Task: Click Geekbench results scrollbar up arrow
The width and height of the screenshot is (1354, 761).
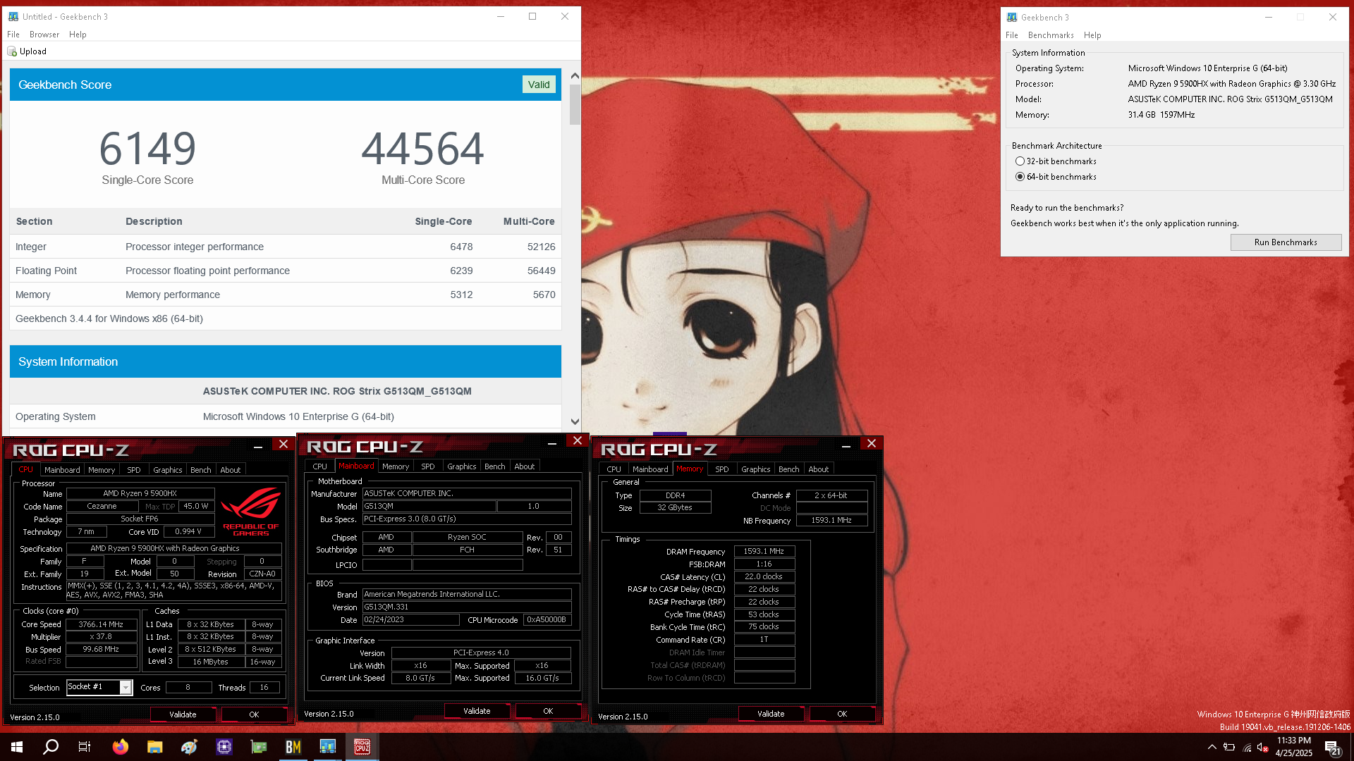Action: coord(575,75)
